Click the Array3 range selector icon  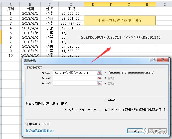(100, 83)
